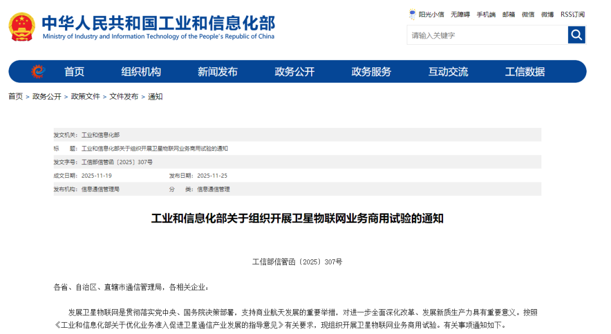
Task: Select 政务公开 in the blue navigation bar
Action: pos(294,72)
